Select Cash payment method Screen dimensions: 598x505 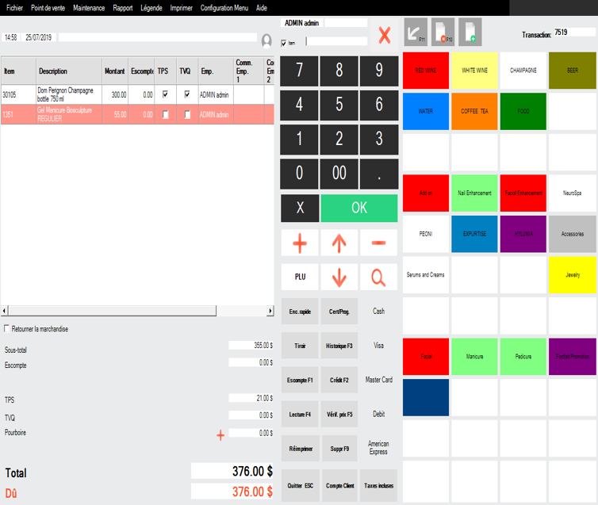click(379, 312)
